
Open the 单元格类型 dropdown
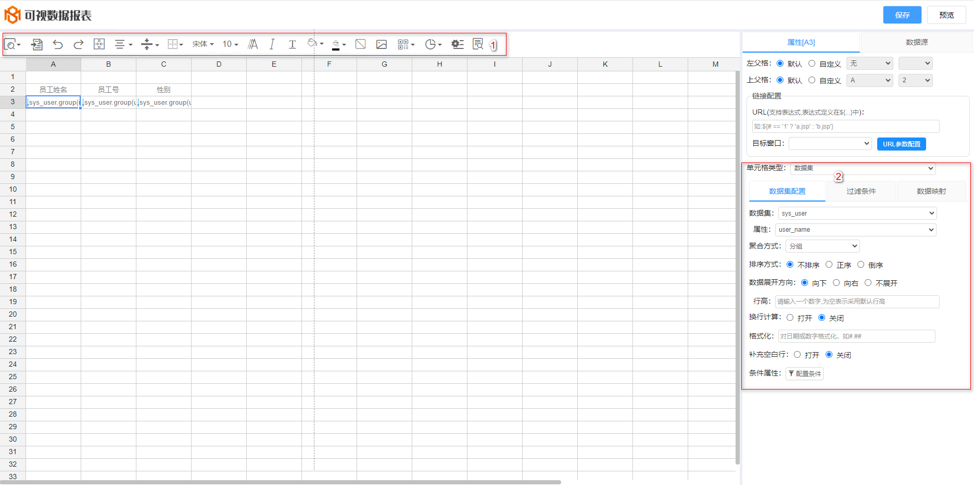(x=863, y=168)
